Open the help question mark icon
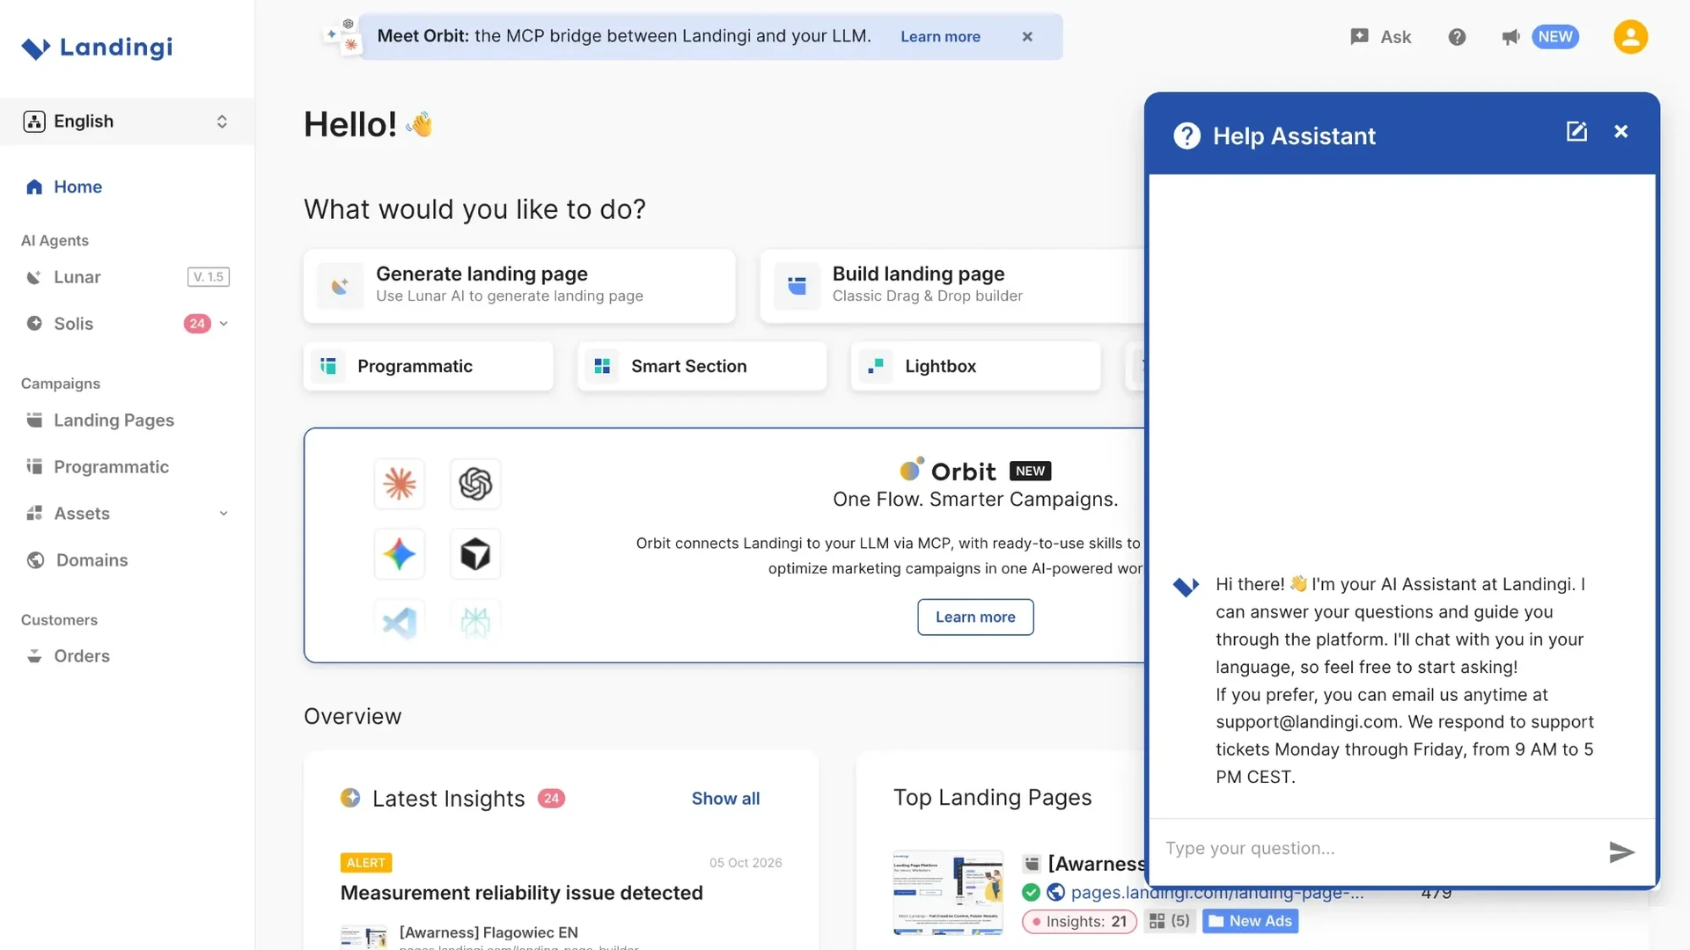Image resolution: width=1690 pixels, height=950 pixels. point(1457,37)
